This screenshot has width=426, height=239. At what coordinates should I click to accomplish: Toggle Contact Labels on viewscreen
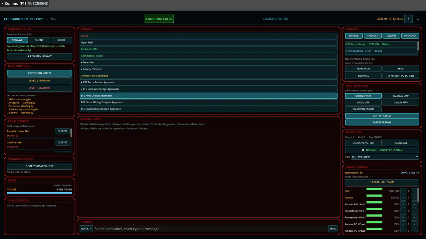click(x=382, y=116)
